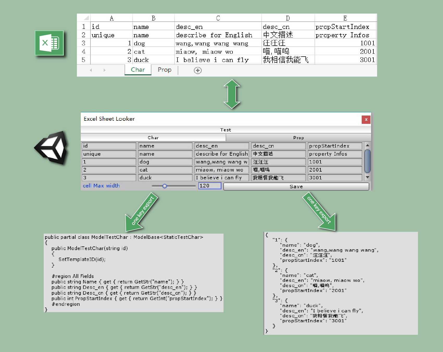
Task: Click Excel cell with value 1001
Action: click(x=345, y=43)
